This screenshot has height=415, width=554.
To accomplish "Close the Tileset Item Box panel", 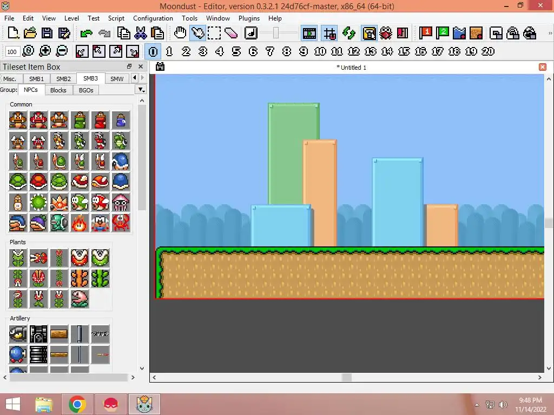I will (x=141, y=66).
